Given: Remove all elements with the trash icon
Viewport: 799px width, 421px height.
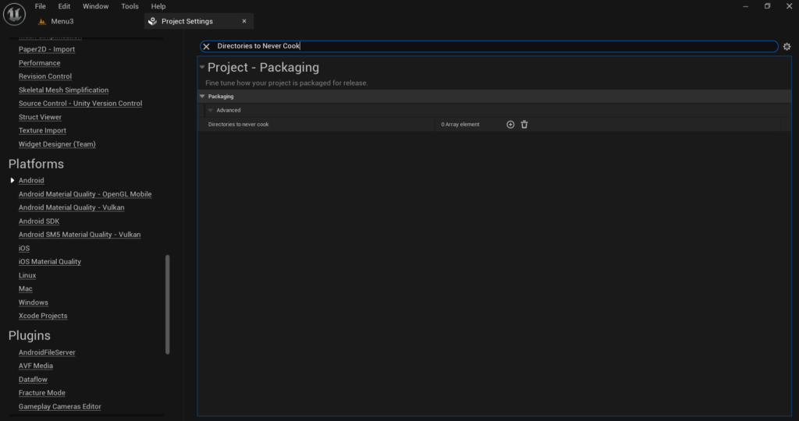Looking at the screenshot, I should [x=524, y=124].
